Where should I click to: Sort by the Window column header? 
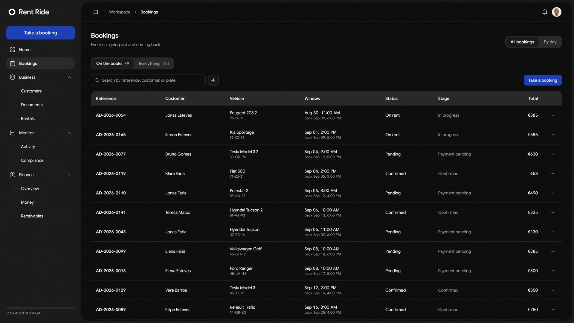click(x=312, y=98)
